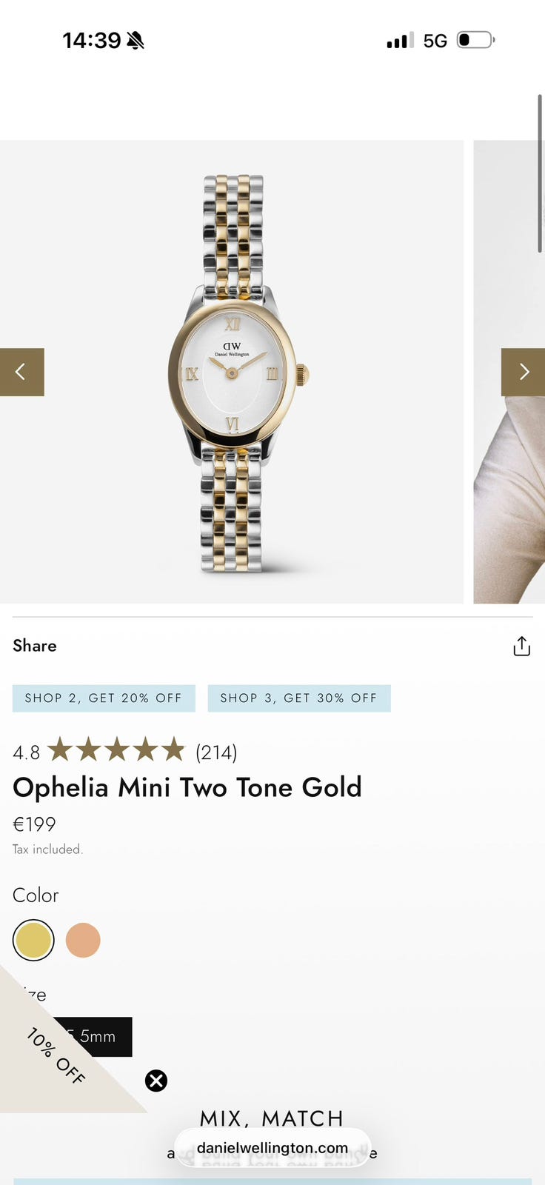Tap the share upload icon
545x1185 pixels.
(x=521, y=647)
